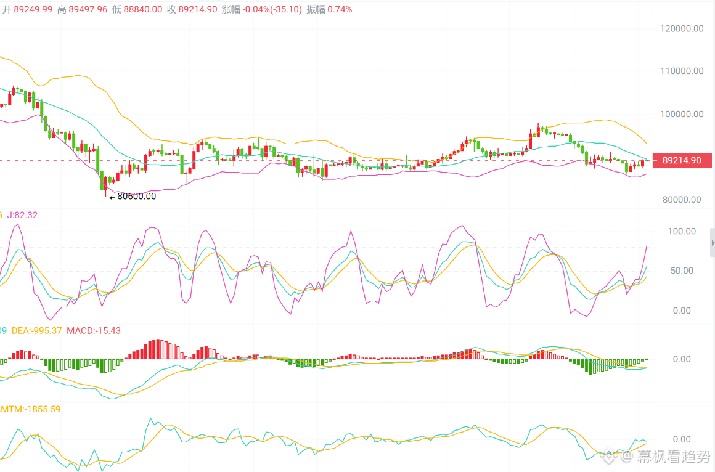Viewport: 715px width, 472px height.
Task: Click the change percentage -0.04%(-35.10)
Action: click(x=272, y=10)
